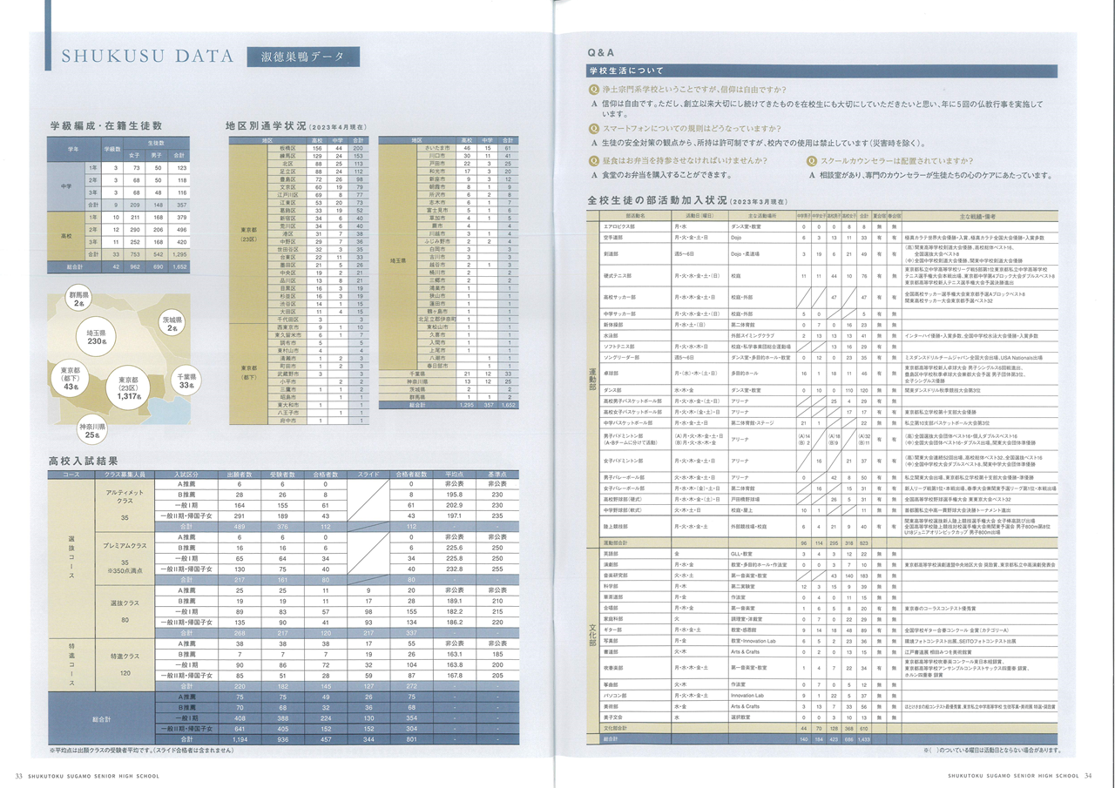Select the 吹奏楽部 club name
Image resolution: width=1115 pixels, height=788 pixels.
click(x=614, y=668)
